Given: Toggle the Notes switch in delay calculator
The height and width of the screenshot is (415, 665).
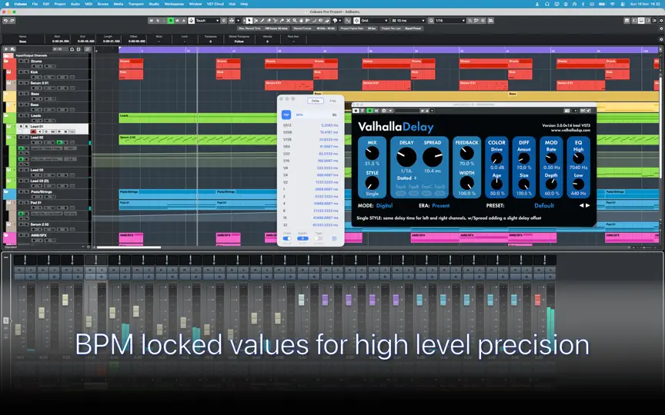Looking at the screenshot, I should click(287, 238).
